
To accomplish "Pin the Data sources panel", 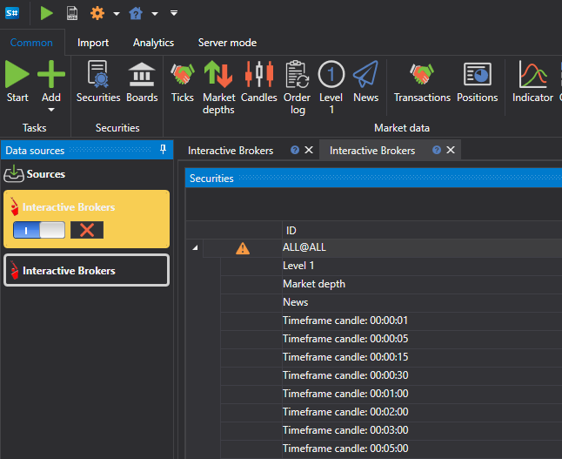I will (163, 149).
